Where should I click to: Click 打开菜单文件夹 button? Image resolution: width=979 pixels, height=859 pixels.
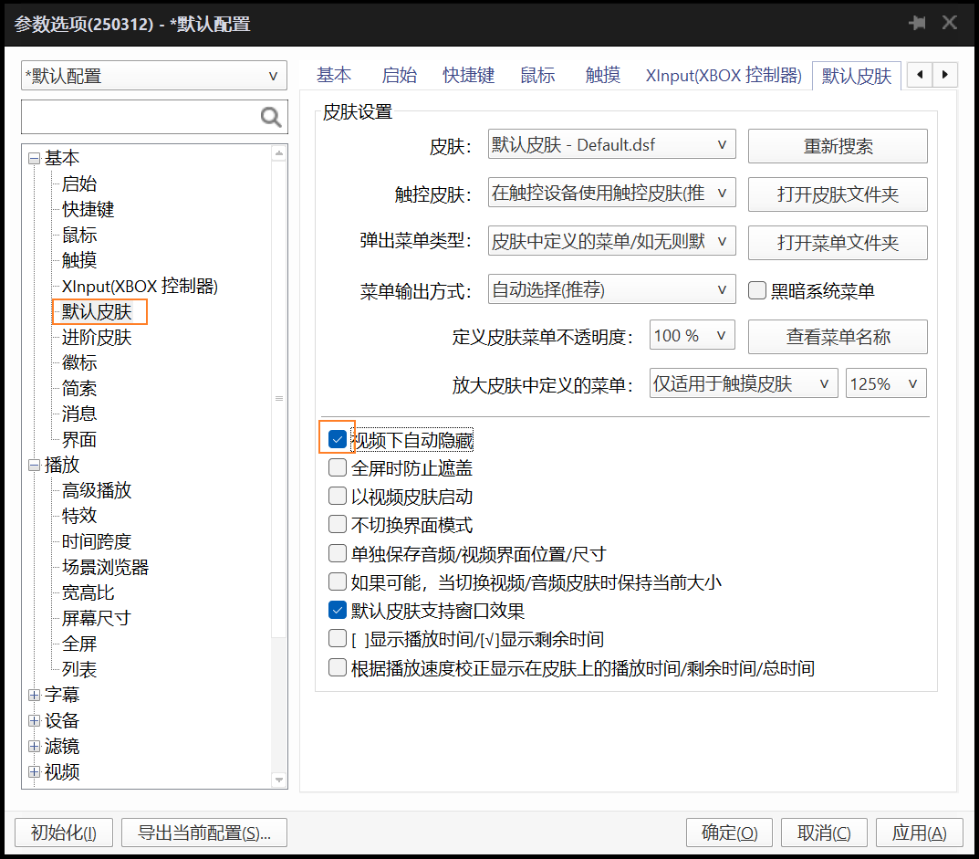coord(838,243)
